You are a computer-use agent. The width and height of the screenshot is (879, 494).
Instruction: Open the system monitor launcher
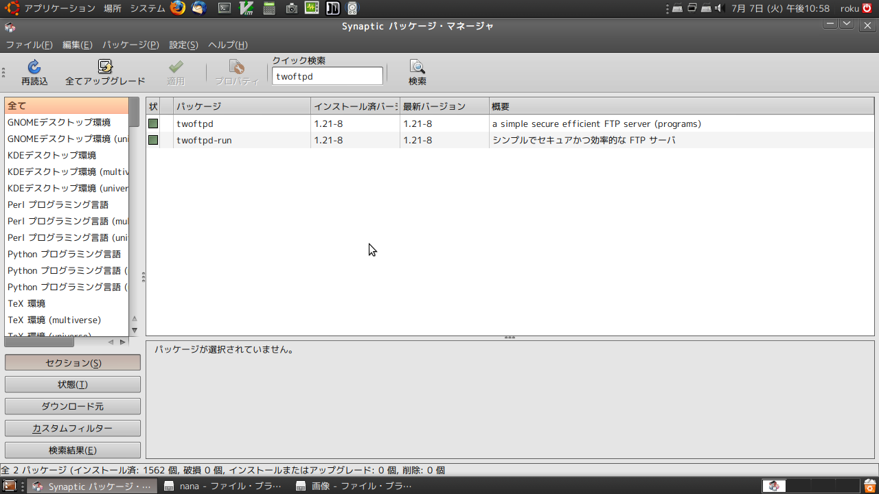pos(312,8)
